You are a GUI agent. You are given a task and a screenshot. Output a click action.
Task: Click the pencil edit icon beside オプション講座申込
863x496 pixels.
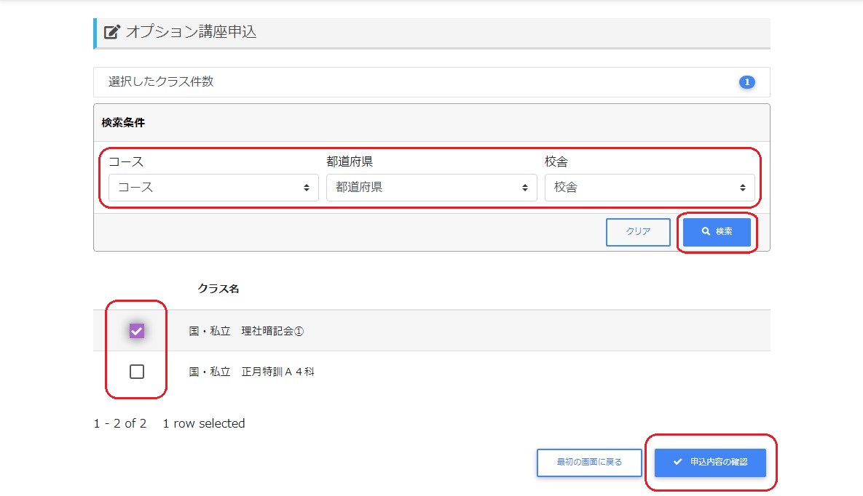tap(111, 32)
